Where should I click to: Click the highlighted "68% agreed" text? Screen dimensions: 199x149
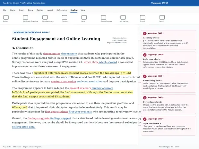coord(20,107)
